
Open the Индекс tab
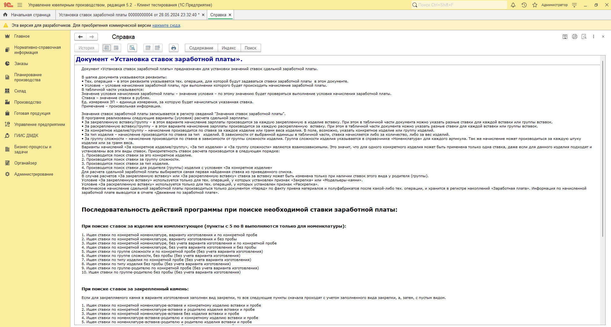229,48
